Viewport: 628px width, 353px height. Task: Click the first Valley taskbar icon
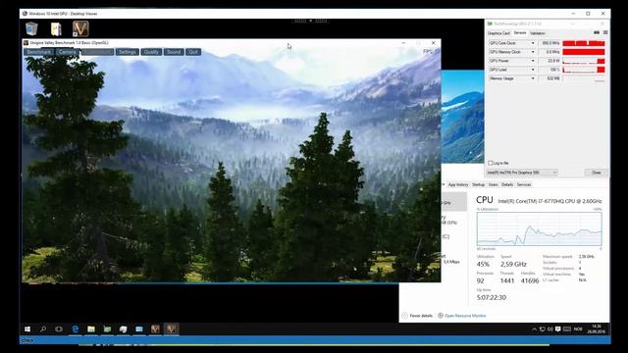coord(155,329)
